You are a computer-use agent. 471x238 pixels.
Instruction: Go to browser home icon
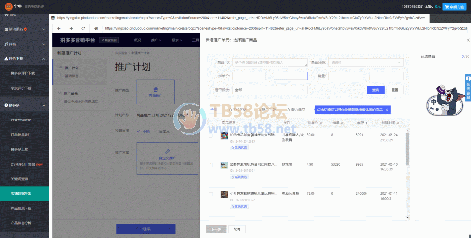96,29
